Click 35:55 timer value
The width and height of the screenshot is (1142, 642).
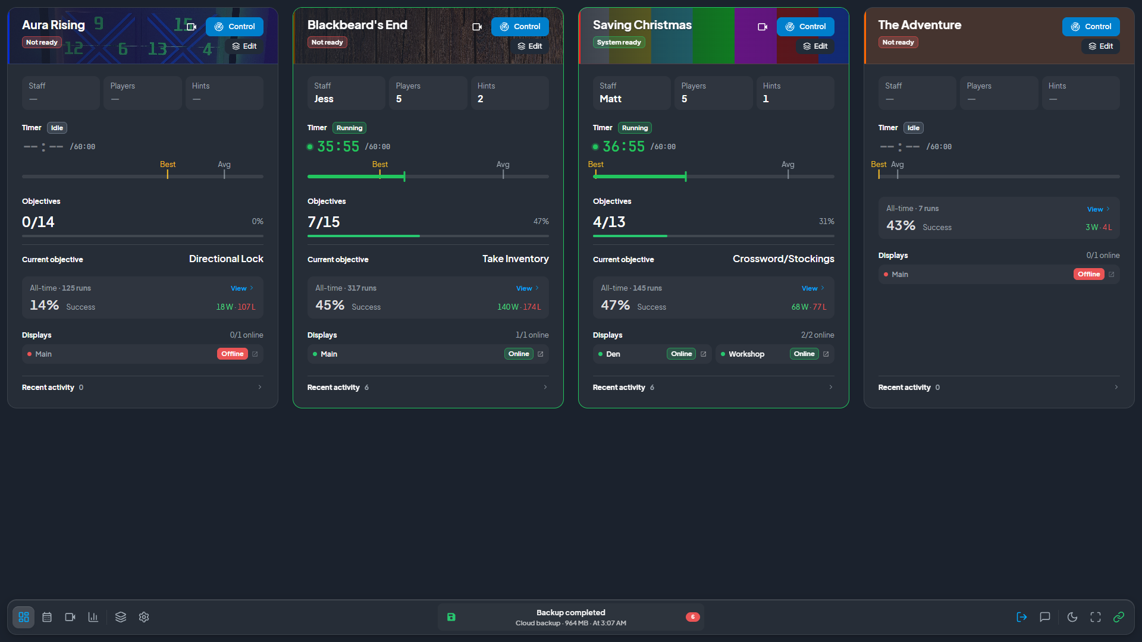click(x=338, y=147)
